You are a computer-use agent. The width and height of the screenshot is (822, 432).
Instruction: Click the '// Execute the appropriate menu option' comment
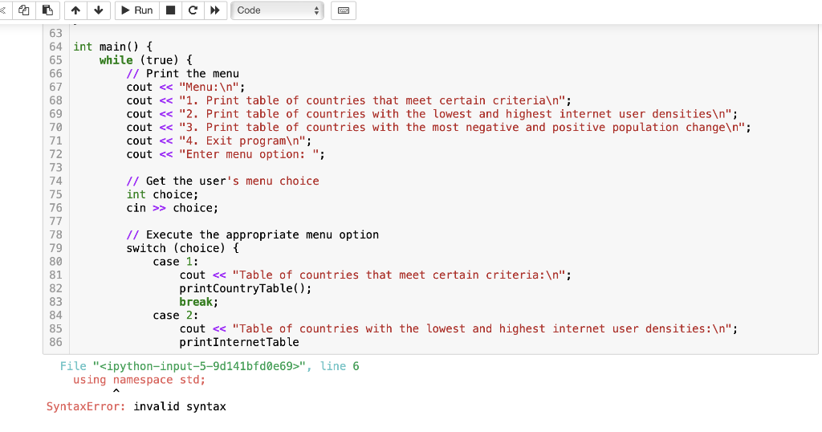coord(252,235)
